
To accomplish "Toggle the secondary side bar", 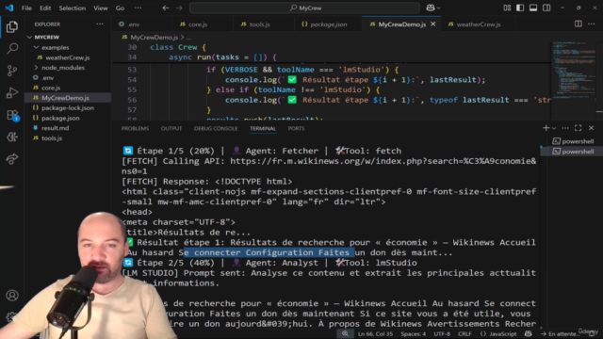I will [546, 8].
